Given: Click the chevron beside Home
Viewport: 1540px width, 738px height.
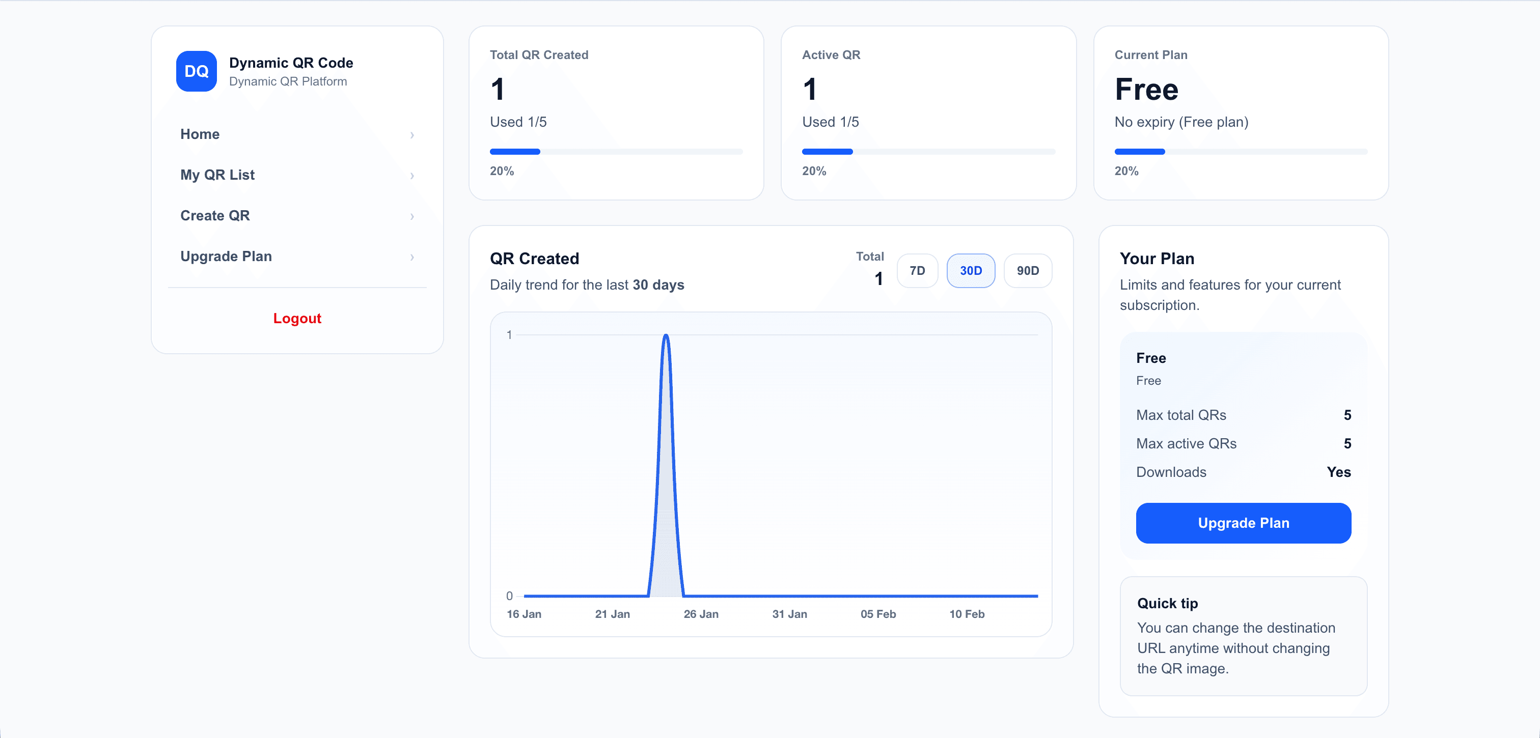Looking at the screenshot, I should 412,135.
